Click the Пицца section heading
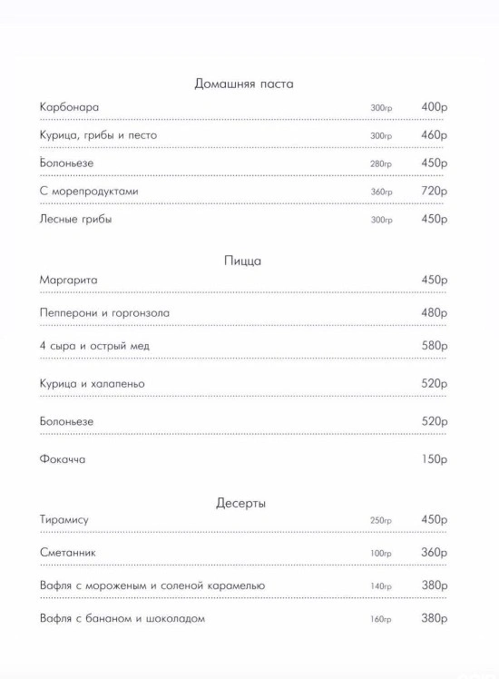 tap(243, 261)
